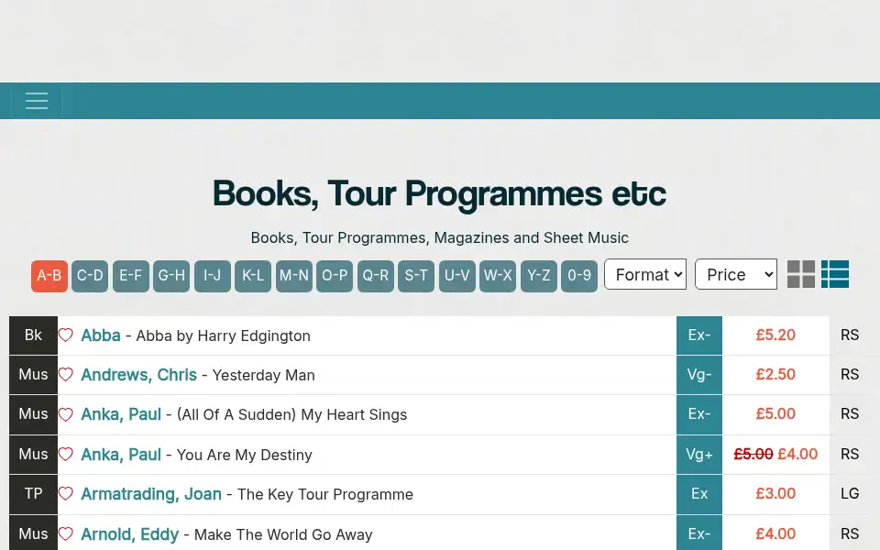This screenshot has height=550, width=880.
Task: Open W-X artist range
Action: coord(498,276)
